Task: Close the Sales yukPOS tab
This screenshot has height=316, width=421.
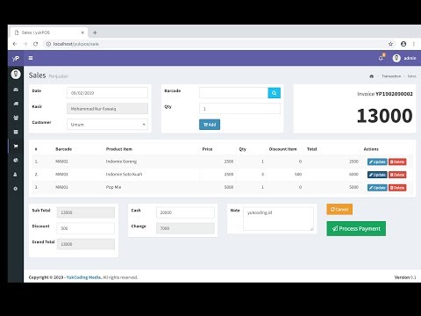Action: pyautogui.click(x=82, y=32)
